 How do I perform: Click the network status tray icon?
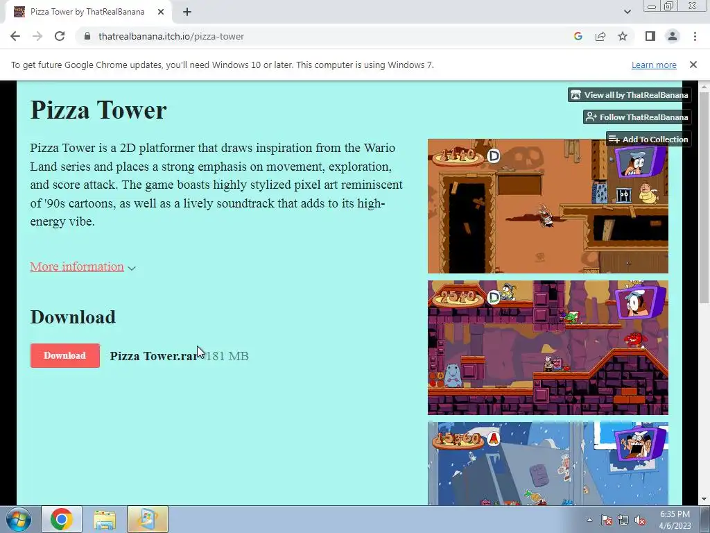(623, 521)
